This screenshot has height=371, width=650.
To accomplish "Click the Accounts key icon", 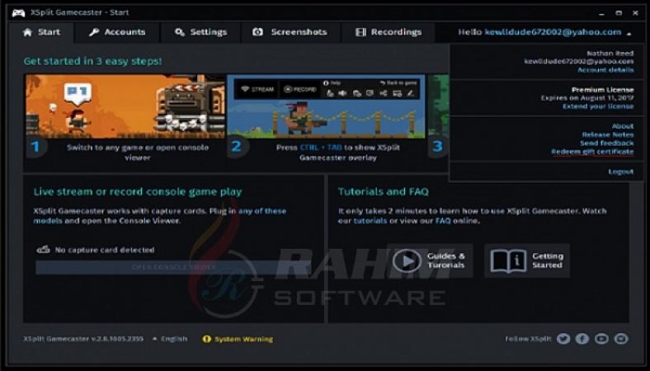I will 94,32.
